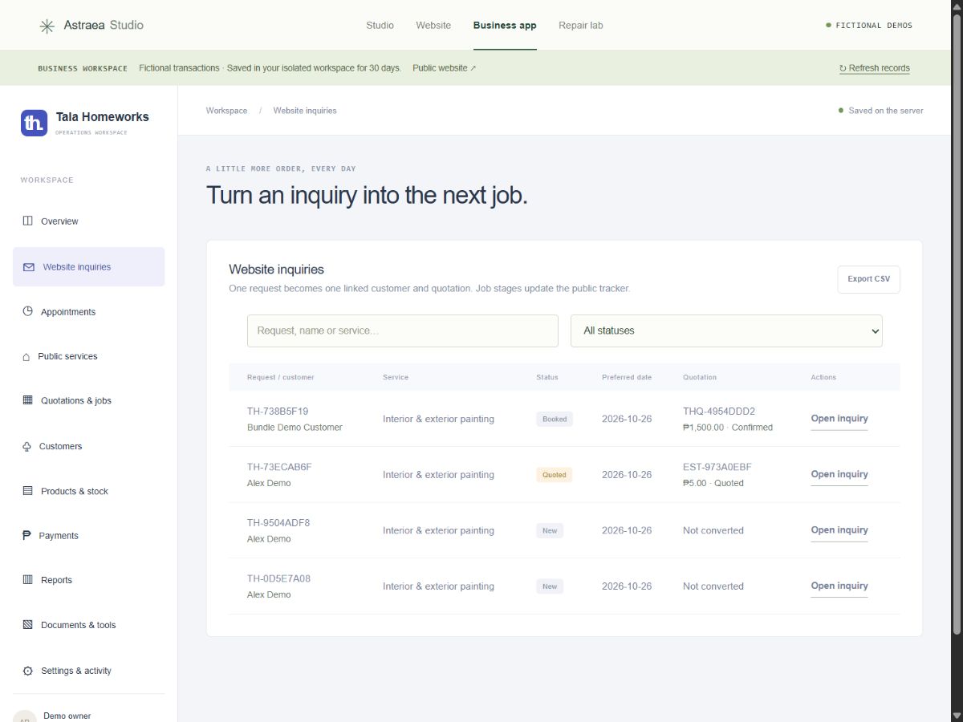The width and height of the screenshot is (963, 722).
Task: Open the Repair lab tab
Action: [x=581, y=26]
